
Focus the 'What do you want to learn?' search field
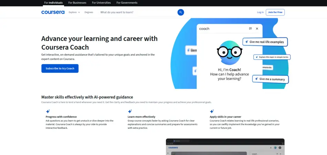[138, 12]
